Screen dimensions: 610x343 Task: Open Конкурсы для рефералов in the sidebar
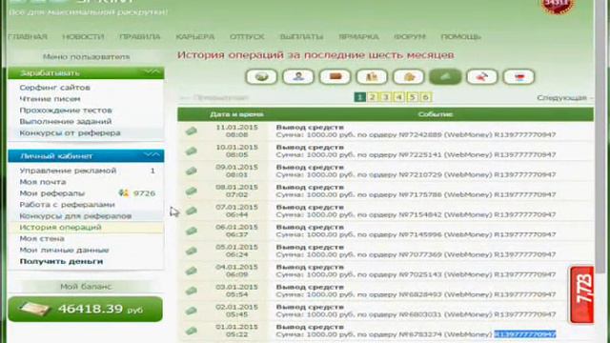tap(75, 216)
